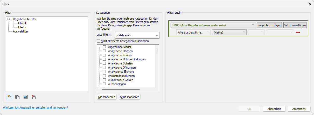Tick the Analytische Knoten checkbox
The image size is (314, 115).
(x=104, y=55)
